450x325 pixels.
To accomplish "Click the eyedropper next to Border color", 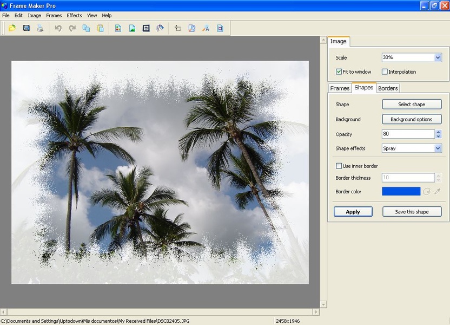I will pyautogui.click(x=438, y=191).
